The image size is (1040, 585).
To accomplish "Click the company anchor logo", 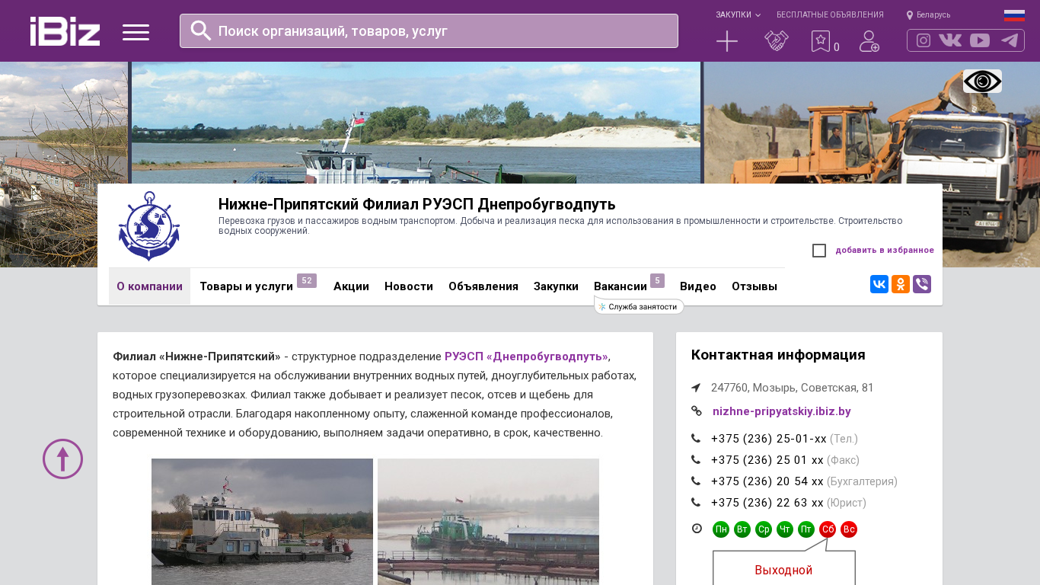I will (x=149, y=226).
